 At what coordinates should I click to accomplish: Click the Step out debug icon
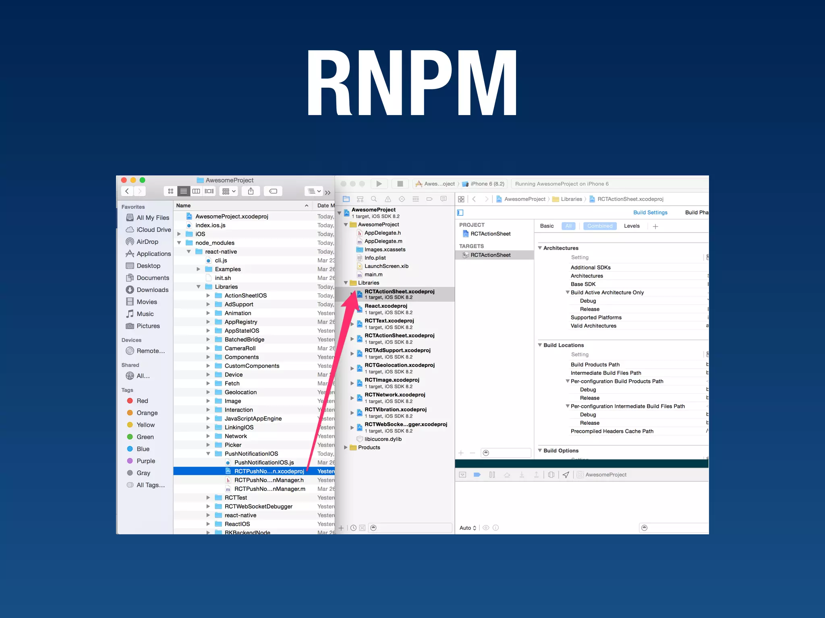coord(536,475)
